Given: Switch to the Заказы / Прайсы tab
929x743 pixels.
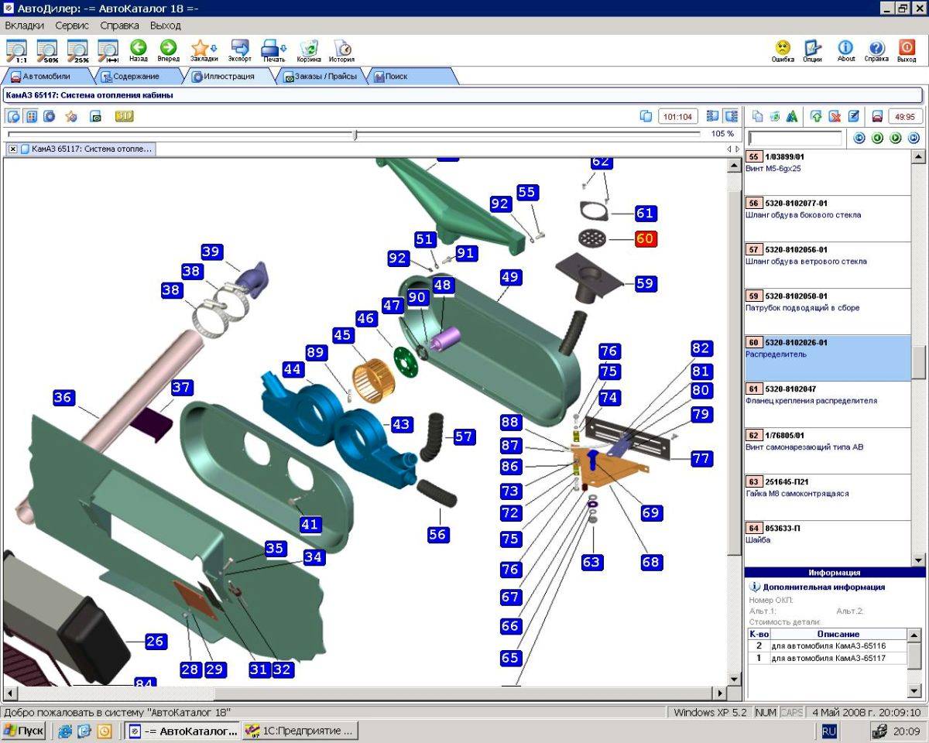Looking at the screenshot, I should pos(321,76).
